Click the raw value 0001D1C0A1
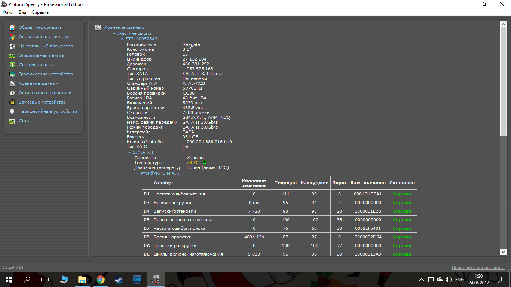This screenshot has height=287, width=511. [x=368, y=194]
